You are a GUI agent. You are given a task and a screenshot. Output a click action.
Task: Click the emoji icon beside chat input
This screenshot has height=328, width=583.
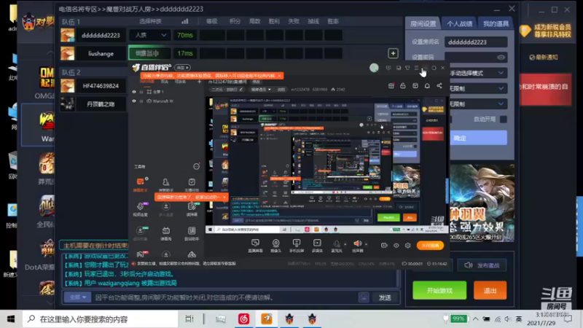tap(364, 297)
